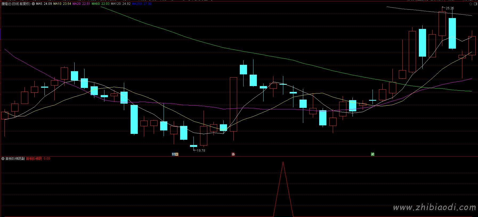
Task: Select the MA5 moving average label
Action: click(x=44, y=4)
